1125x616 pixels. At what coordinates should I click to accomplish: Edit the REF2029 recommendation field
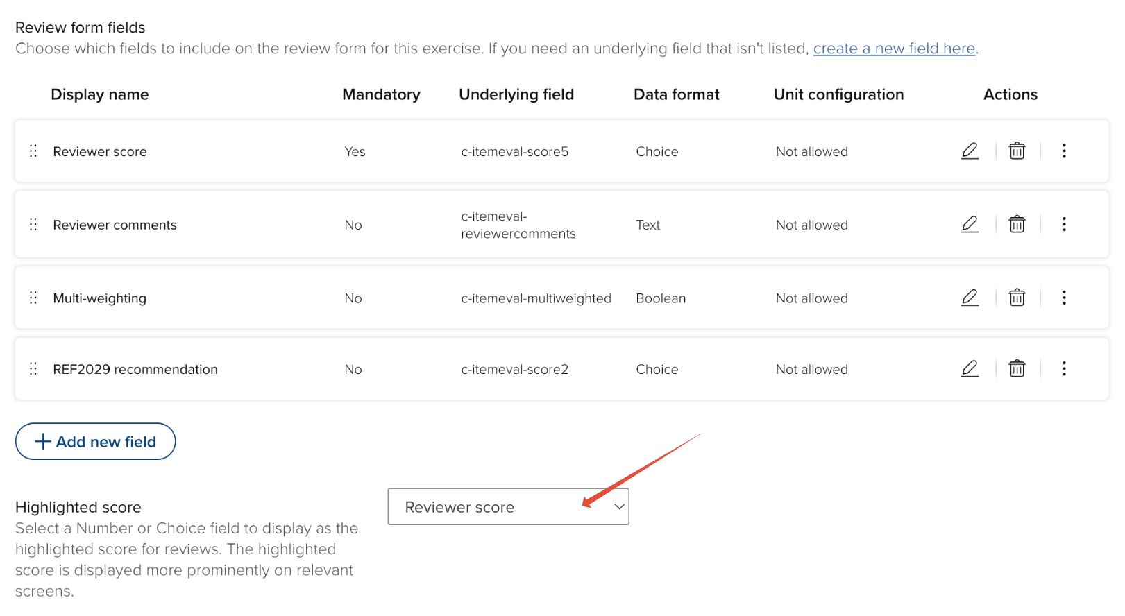point(970,368)
